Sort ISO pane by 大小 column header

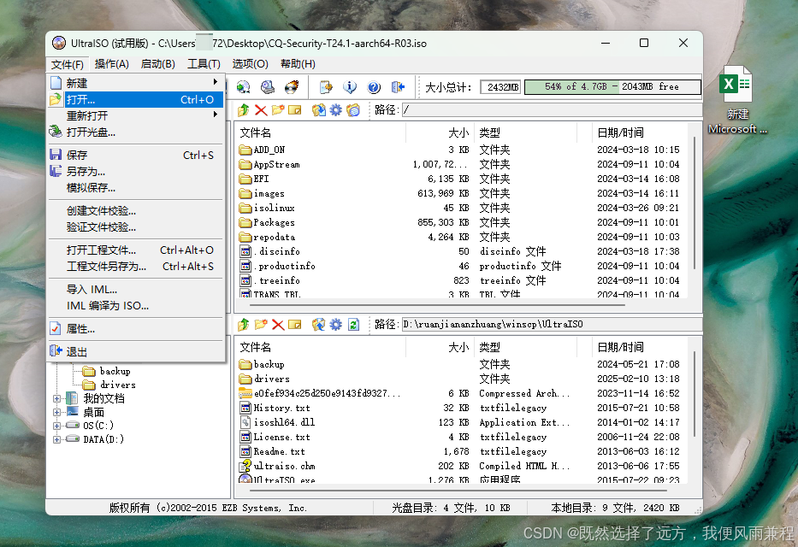pyautogui.click(x=440, y=132)
